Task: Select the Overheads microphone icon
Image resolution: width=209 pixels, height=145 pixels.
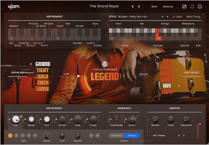Action: click(x=117, y=118)
